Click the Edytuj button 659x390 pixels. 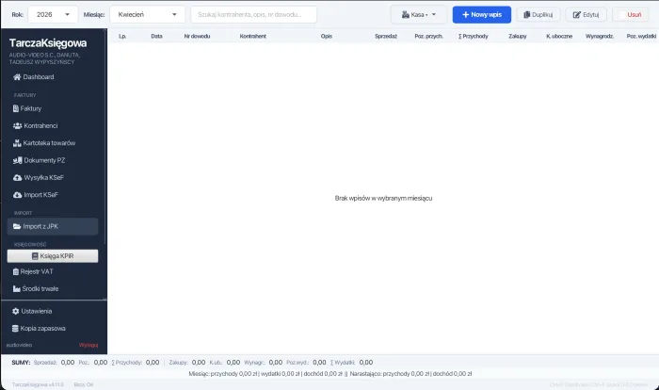coord(586,15)
